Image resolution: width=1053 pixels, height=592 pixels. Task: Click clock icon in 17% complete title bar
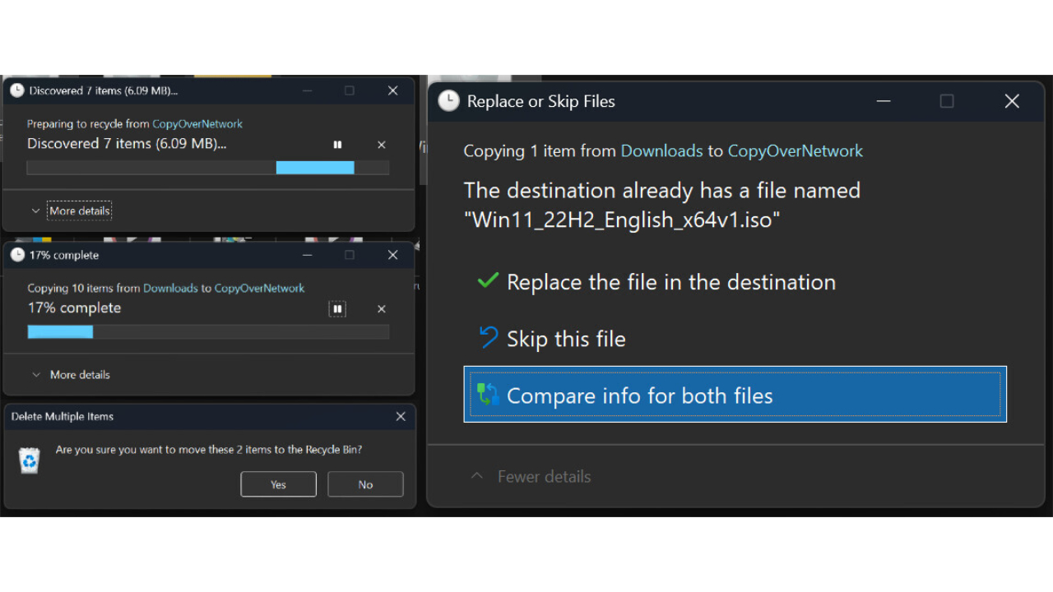pos(17,255)
